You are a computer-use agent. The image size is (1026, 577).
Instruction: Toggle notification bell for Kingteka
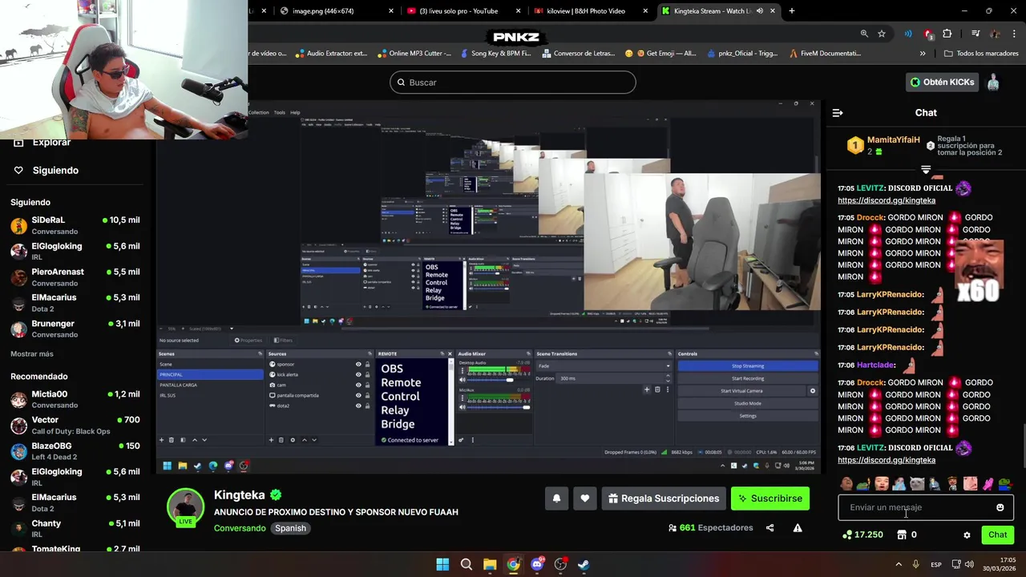[556, 498]
